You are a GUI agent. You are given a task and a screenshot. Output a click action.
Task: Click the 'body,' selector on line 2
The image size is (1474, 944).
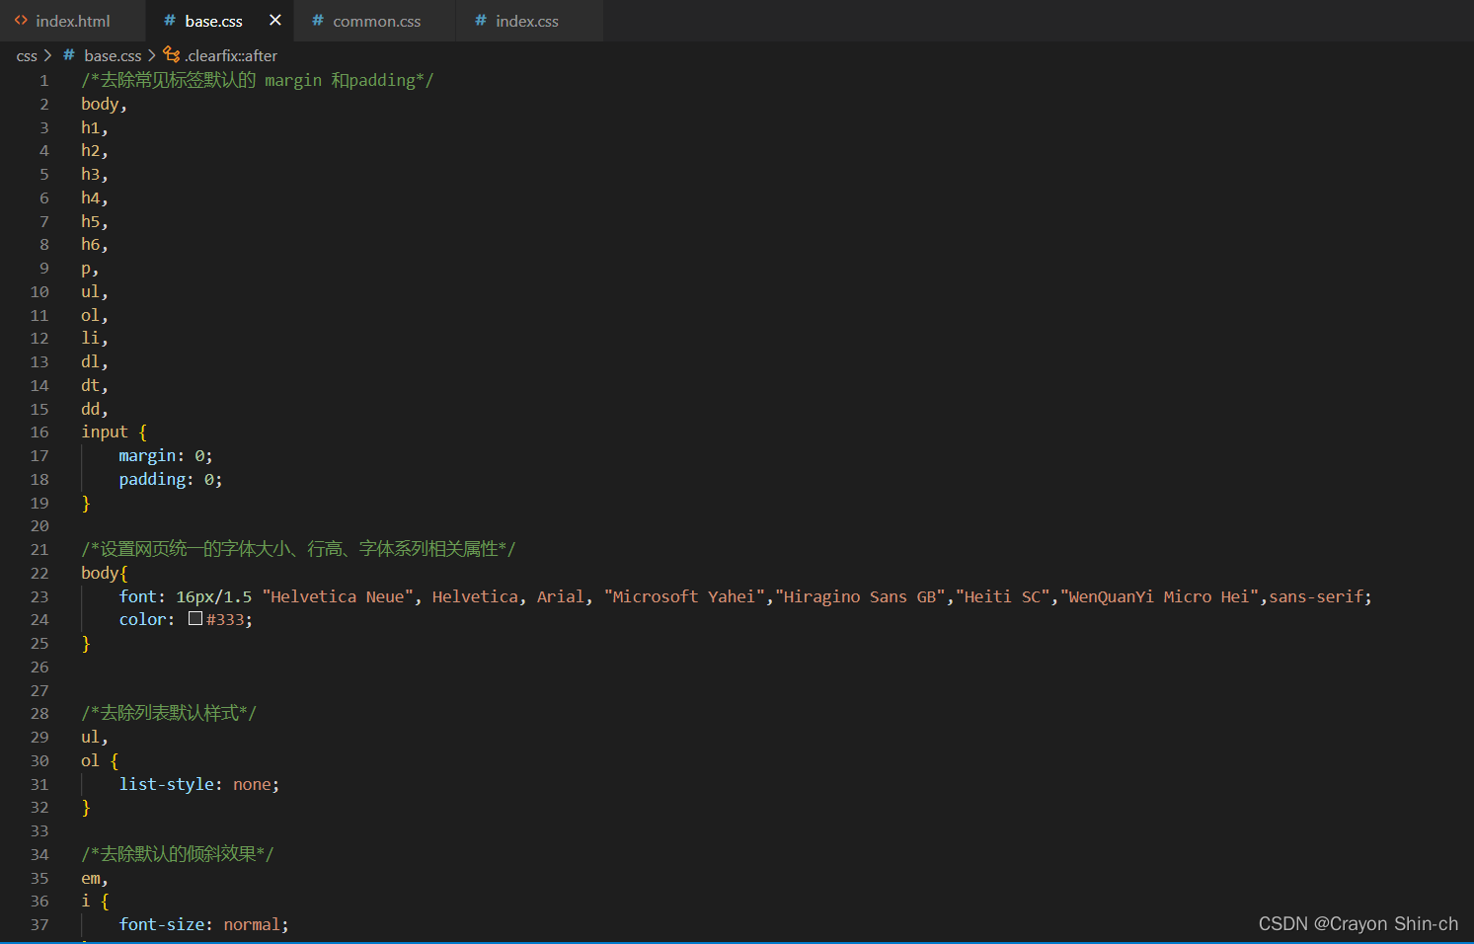click(104, 105)
